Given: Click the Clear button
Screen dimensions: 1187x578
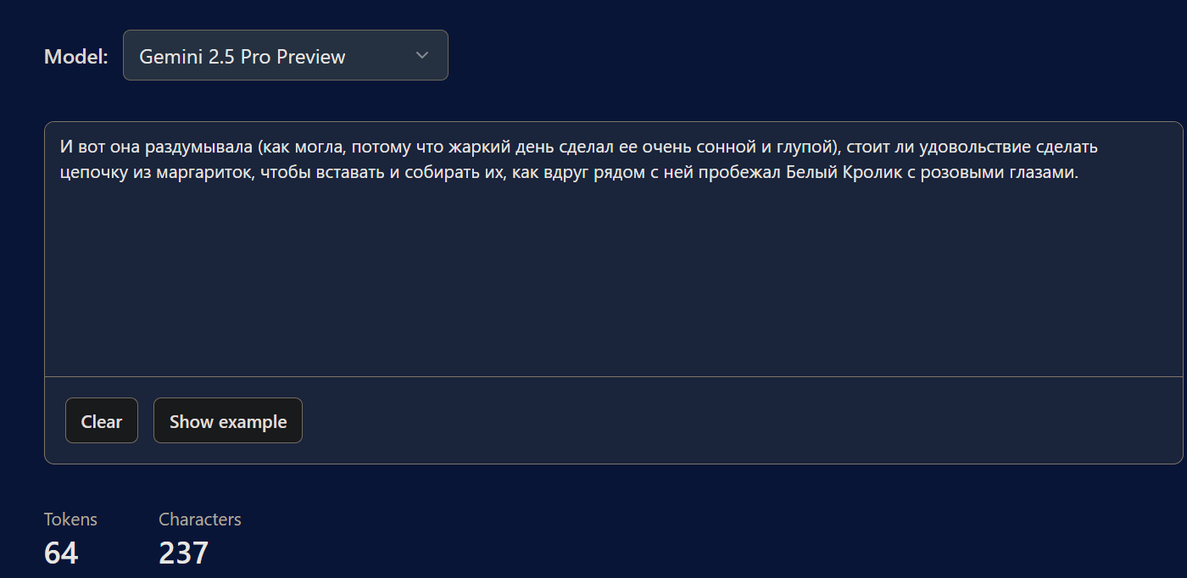Looking at the screenshot, I should (x=102, y=421).
